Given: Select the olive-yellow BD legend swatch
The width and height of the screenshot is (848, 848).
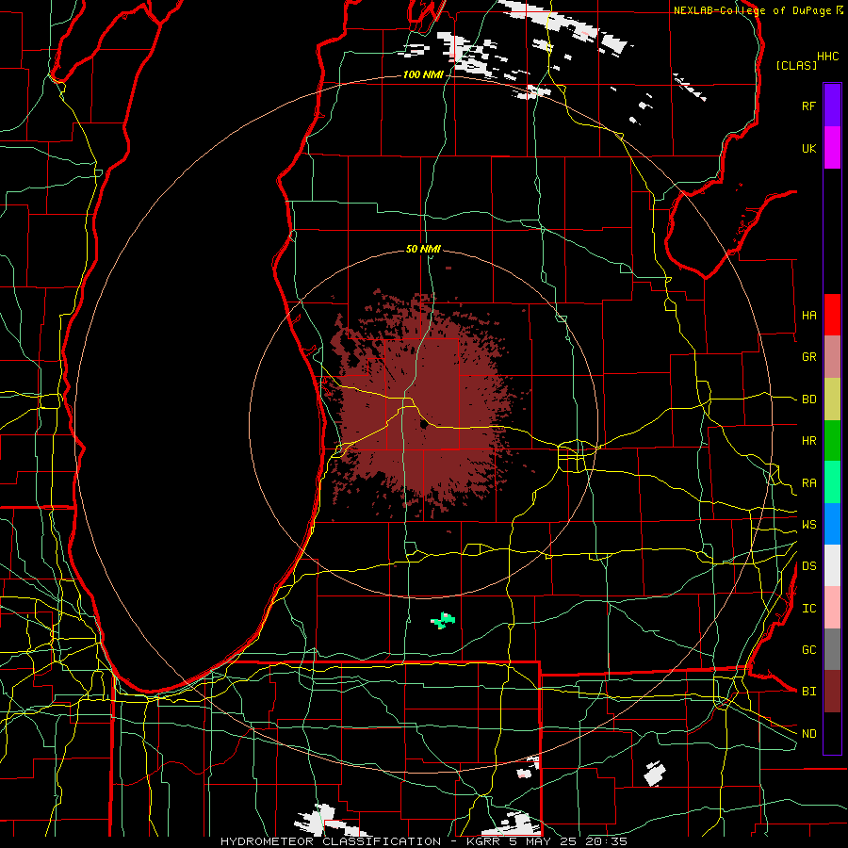Looking at the screenshot, I should pos(832,400).
